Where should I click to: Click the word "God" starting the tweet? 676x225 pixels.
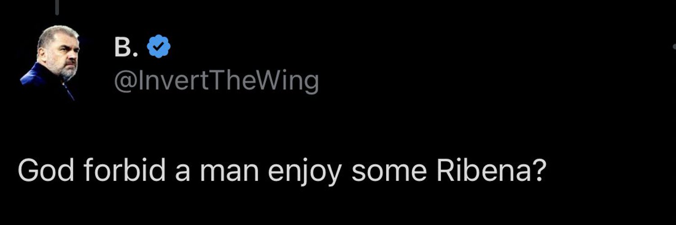pos(46,171)
